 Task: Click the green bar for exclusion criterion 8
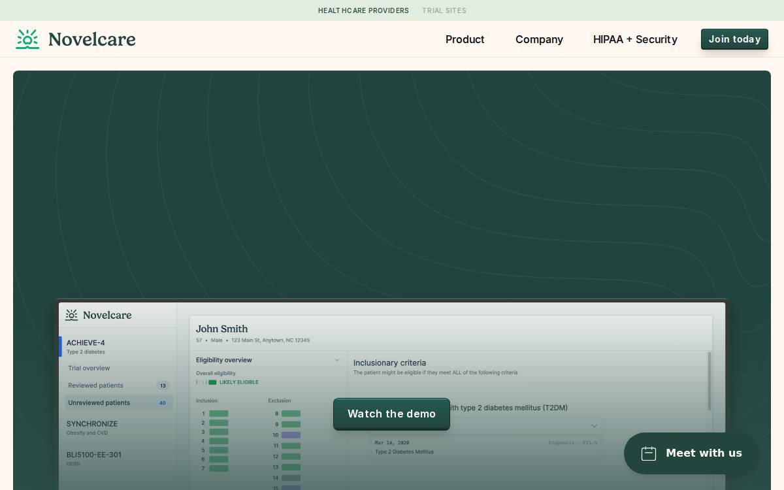point(291,414)
